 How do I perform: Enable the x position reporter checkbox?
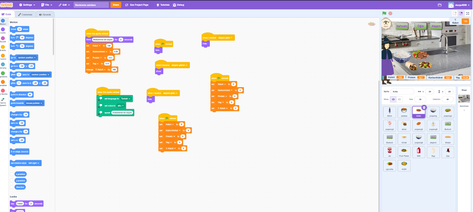pyautogui.click(x=12, y=174)
